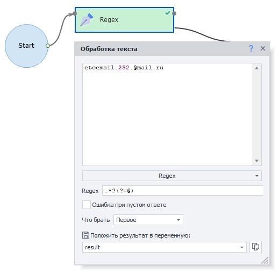Screen dimensions: 279x273
Task: Open the Regex action type dropdown
Action: pyautogui.click(x=172, y=176)
